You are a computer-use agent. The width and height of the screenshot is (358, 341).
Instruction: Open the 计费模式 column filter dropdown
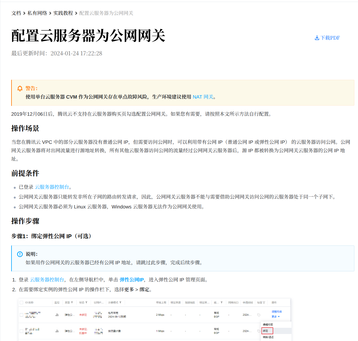(x=120, y=303)
